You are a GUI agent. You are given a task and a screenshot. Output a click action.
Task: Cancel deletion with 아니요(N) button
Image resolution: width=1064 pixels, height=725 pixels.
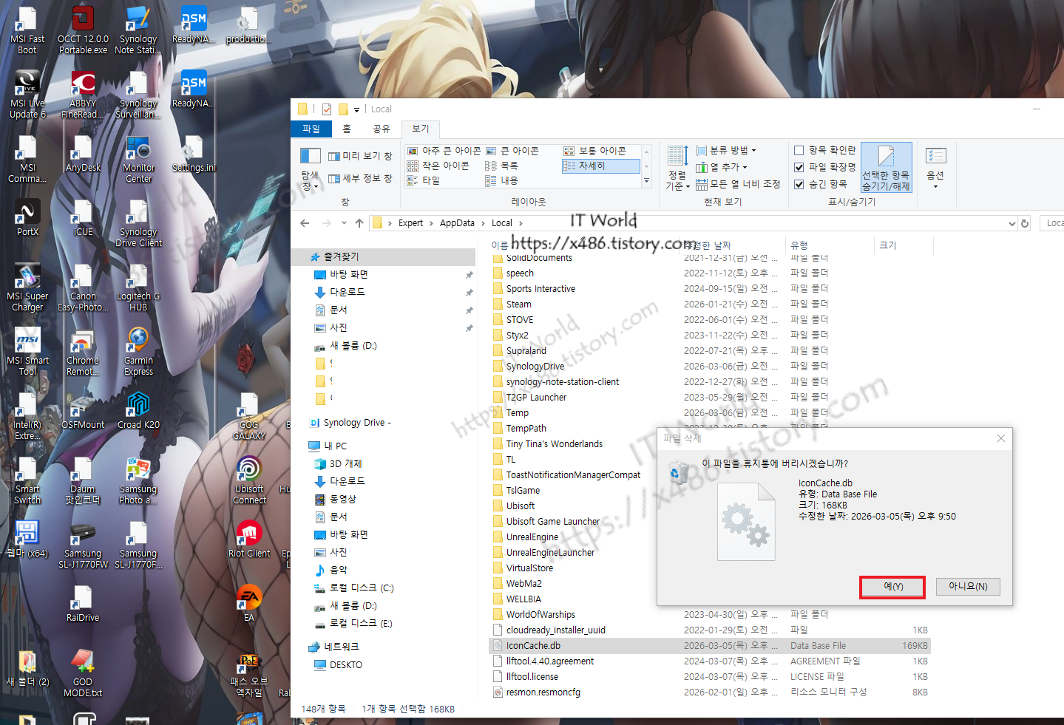pos(968,586)
